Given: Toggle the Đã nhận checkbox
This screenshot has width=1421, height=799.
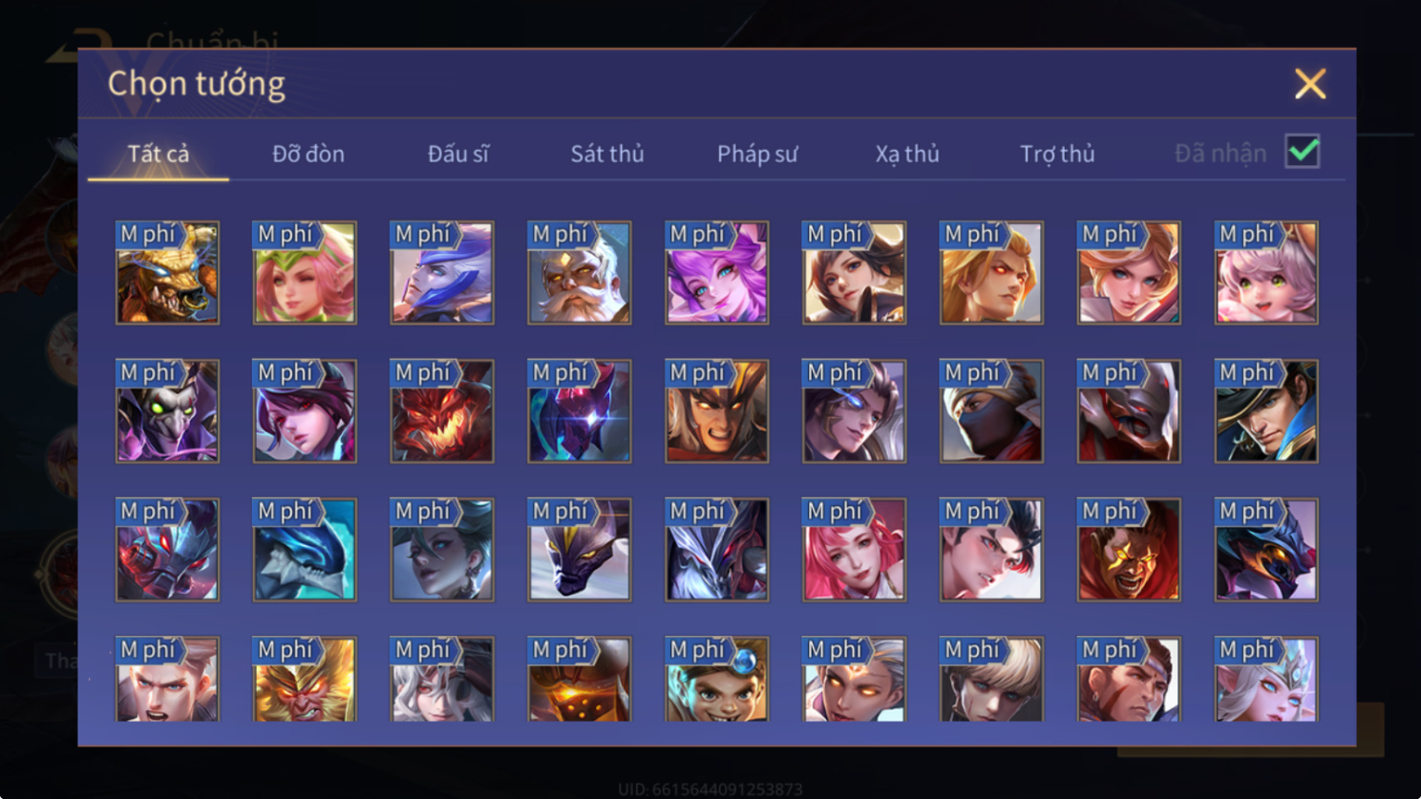Looking at the screenshot, I should click(1303, 152).
